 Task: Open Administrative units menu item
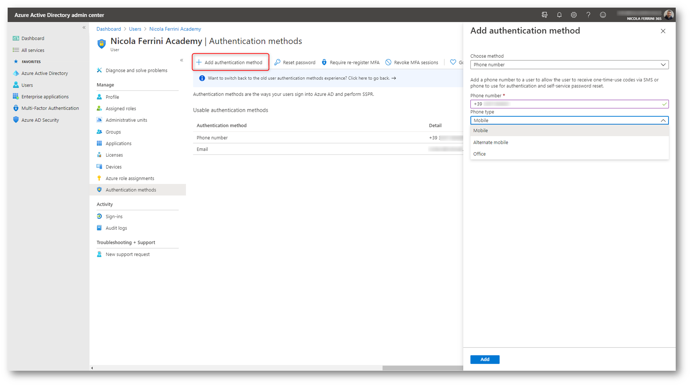tap(126, 120)
